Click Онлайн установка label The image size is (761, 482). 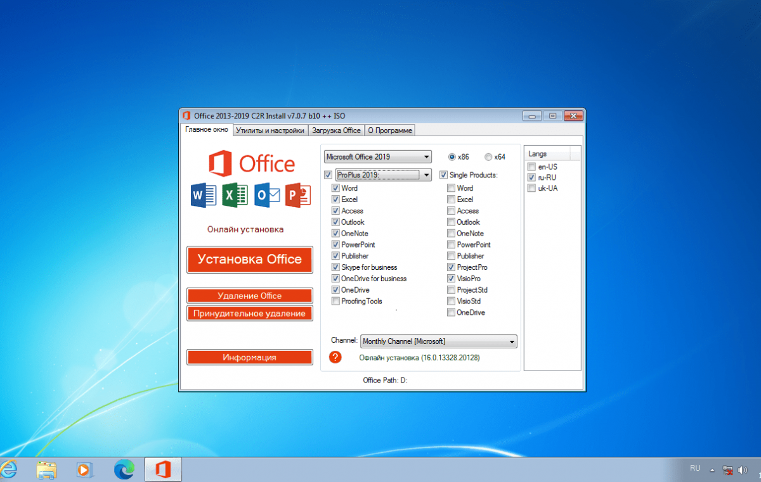coord(245,229)
